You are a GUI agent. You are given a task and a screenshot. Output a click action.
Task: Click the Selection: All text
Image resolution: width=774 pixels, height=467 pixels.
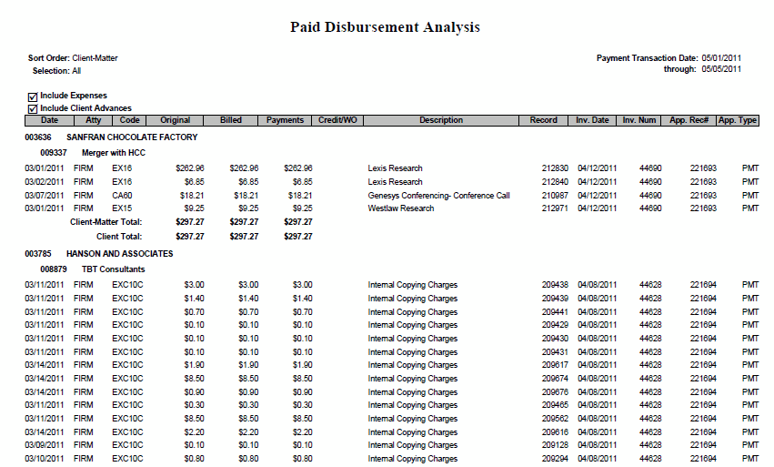point(56,71)
